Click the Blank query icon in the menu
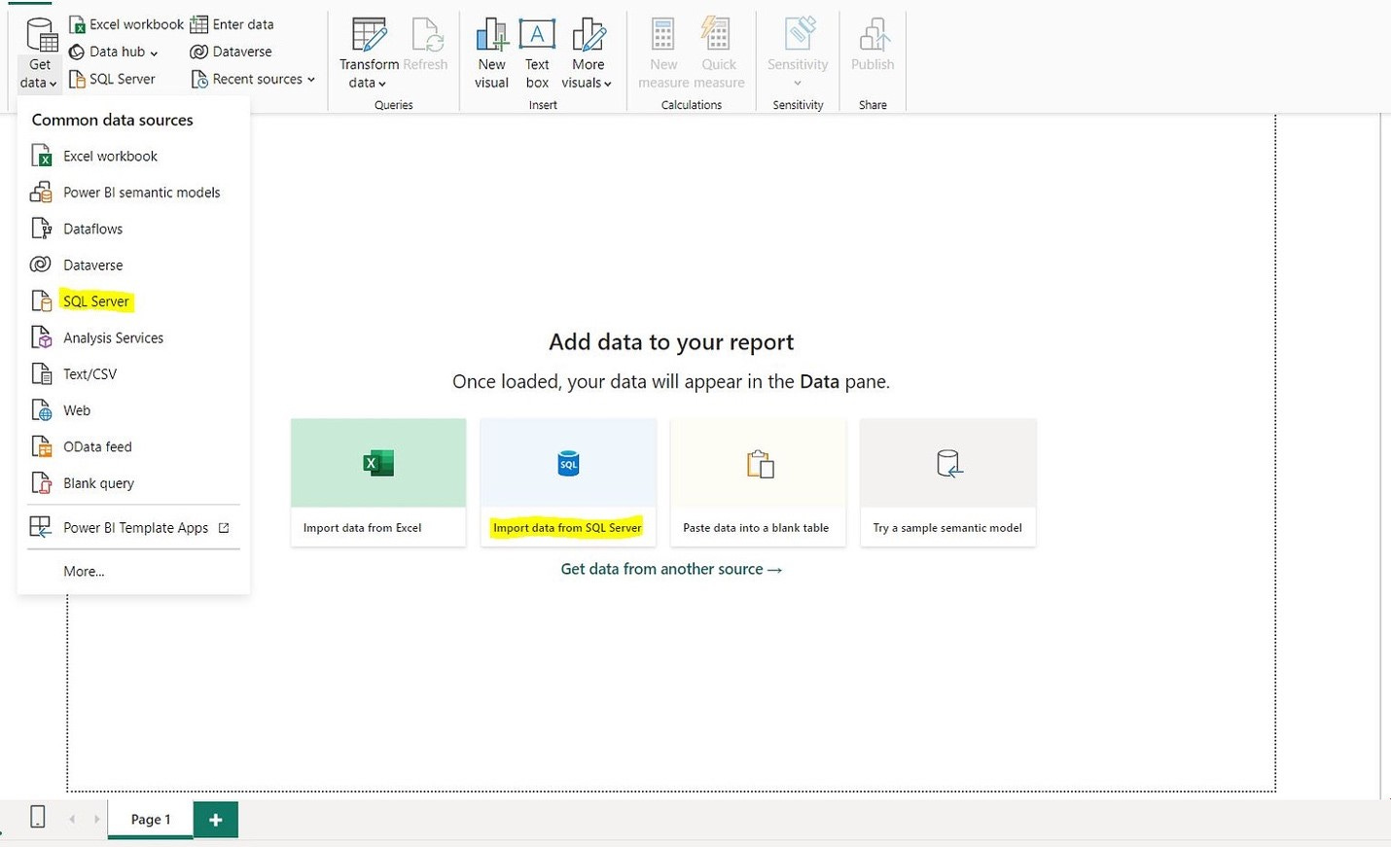The height and width of the screenshot is (847, 1391). point(41,482)
